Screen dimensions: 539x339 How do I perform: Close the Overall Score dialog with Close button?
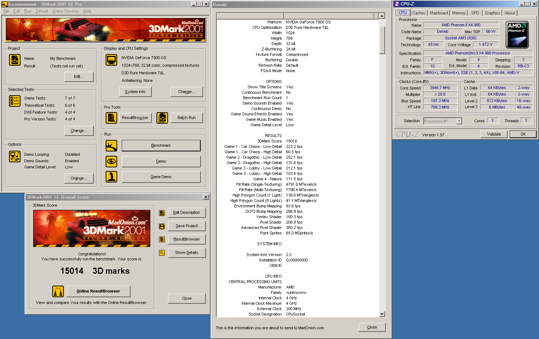187,299
